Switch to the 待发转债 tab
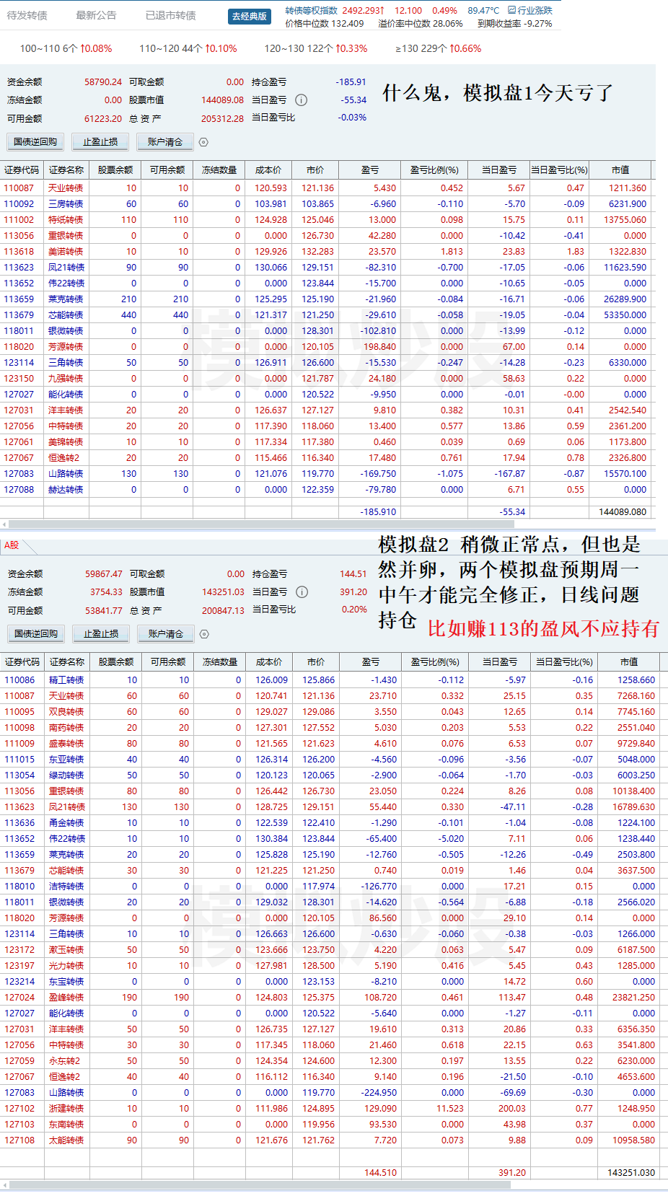The height and width of the screenshot is (1196, 668). [x=27, y=15]
